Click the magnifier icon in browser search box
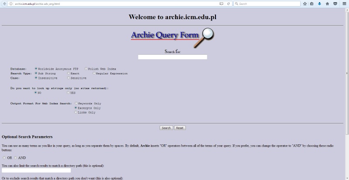The width and height of the screenshot is (349, 180). (x=236, y=4)
